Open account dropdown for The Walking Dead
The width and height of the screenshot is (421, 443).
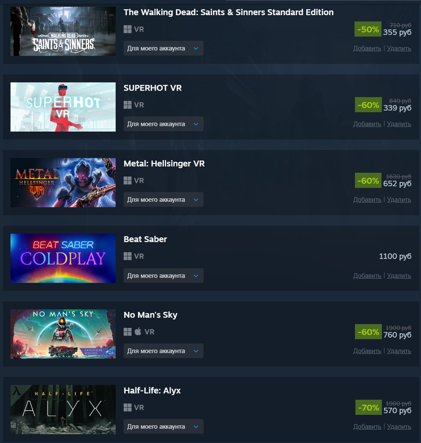[x=164, y=48]
